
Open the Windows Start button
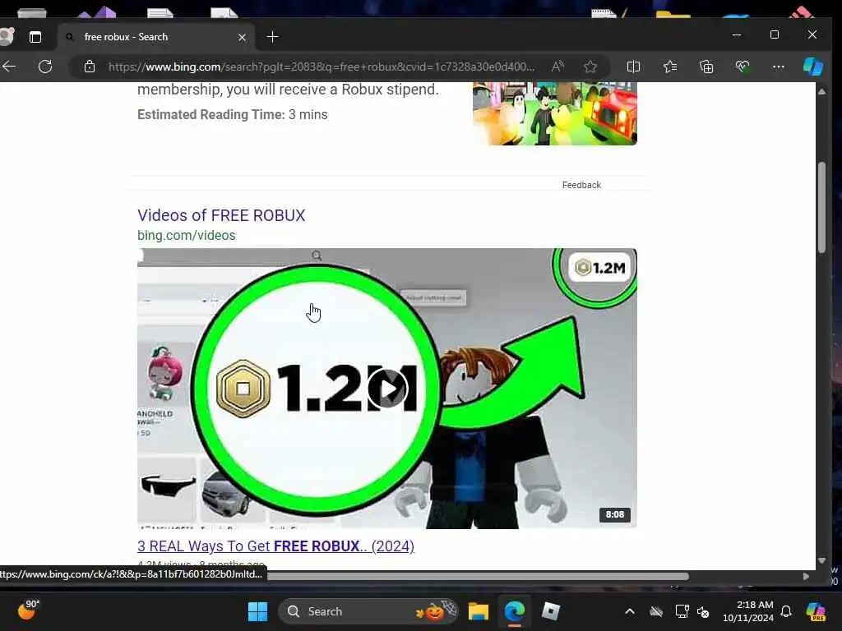(x=257, y=611)
